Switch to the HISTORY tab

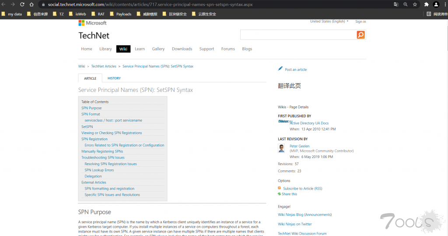click(114, 78)
